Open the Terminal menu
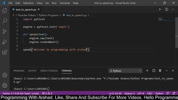This screenshot has height=100, width=178. pos(65,3)
